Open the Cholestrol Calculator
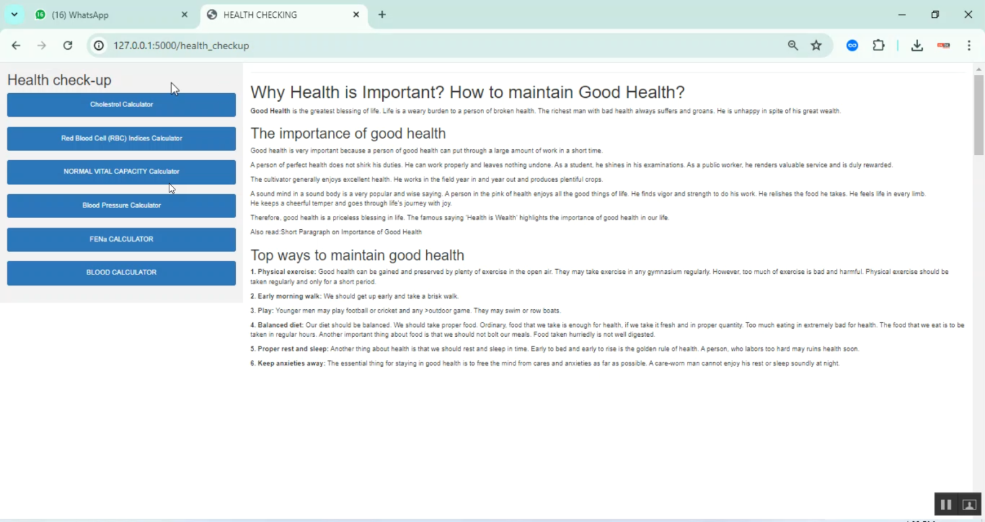The image size is (985, 522). coord(121,104)
